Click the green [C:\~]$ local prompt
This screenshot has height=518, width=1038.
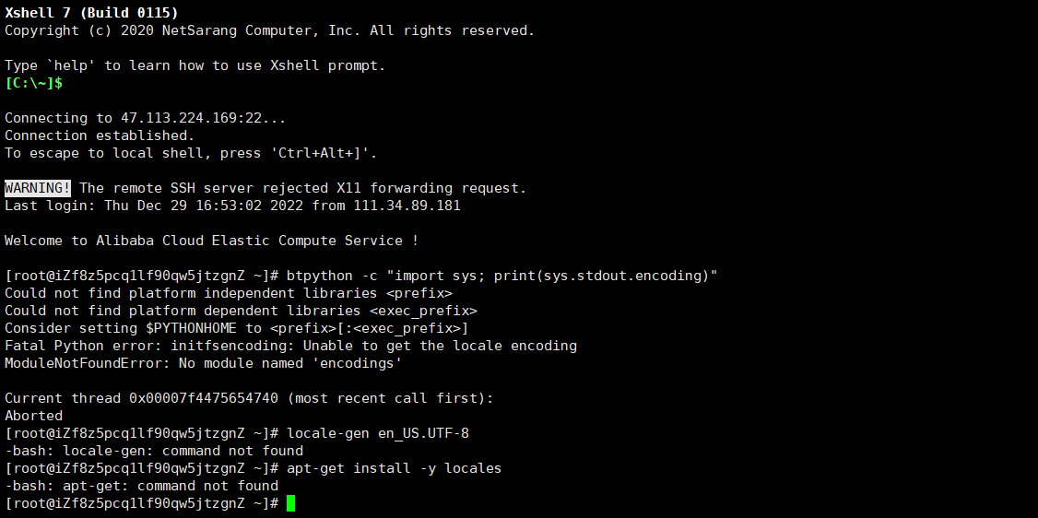coord(34,83)
